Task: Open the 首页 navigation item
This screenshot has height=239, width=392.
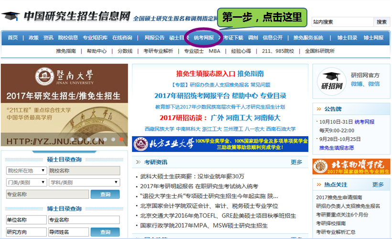Action: click(x=12, y=38)
